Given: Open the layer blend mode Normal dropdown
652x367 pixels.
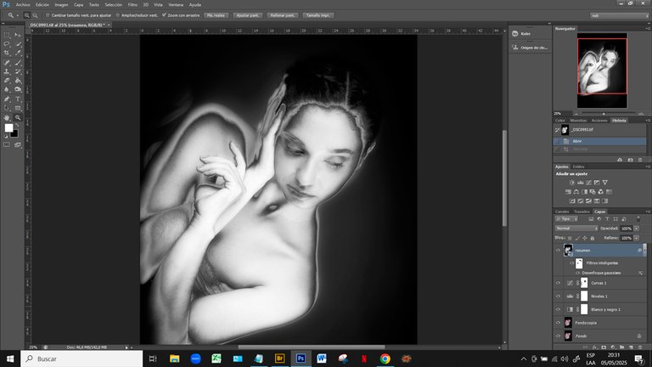Looking at the screenshot, I should click(576, 229).
